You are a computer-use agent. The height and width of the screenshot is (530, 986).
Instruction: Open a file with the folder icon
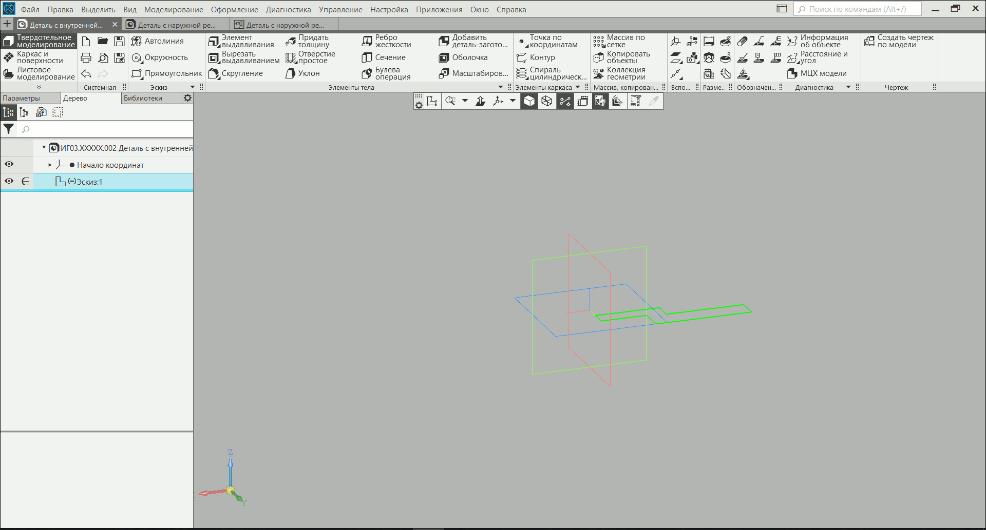[103, 41]
